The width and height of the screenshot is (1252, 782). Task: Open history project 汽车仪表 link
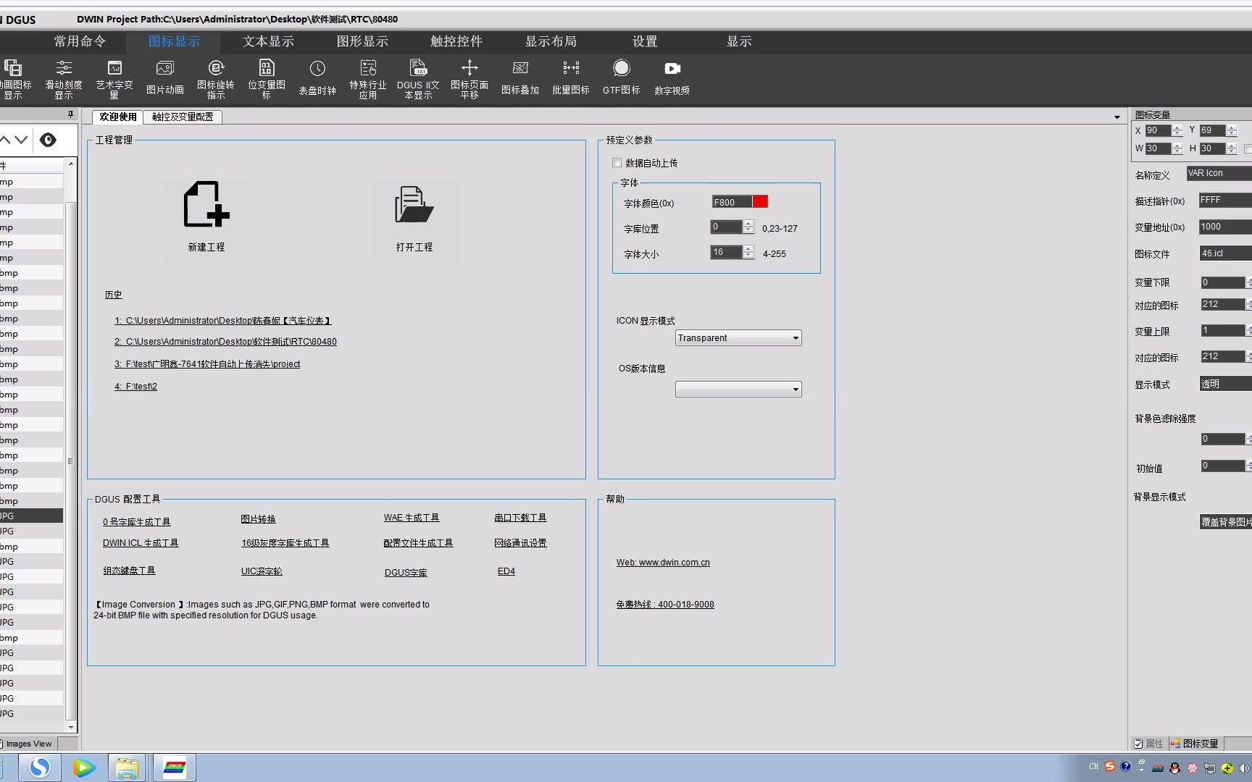click(x=222, y=321)
